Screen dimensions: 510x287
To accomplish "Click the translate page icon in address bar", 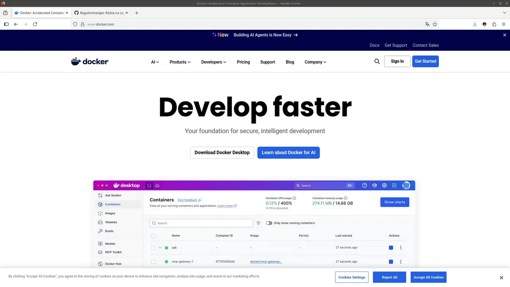I will coord(427,24).
